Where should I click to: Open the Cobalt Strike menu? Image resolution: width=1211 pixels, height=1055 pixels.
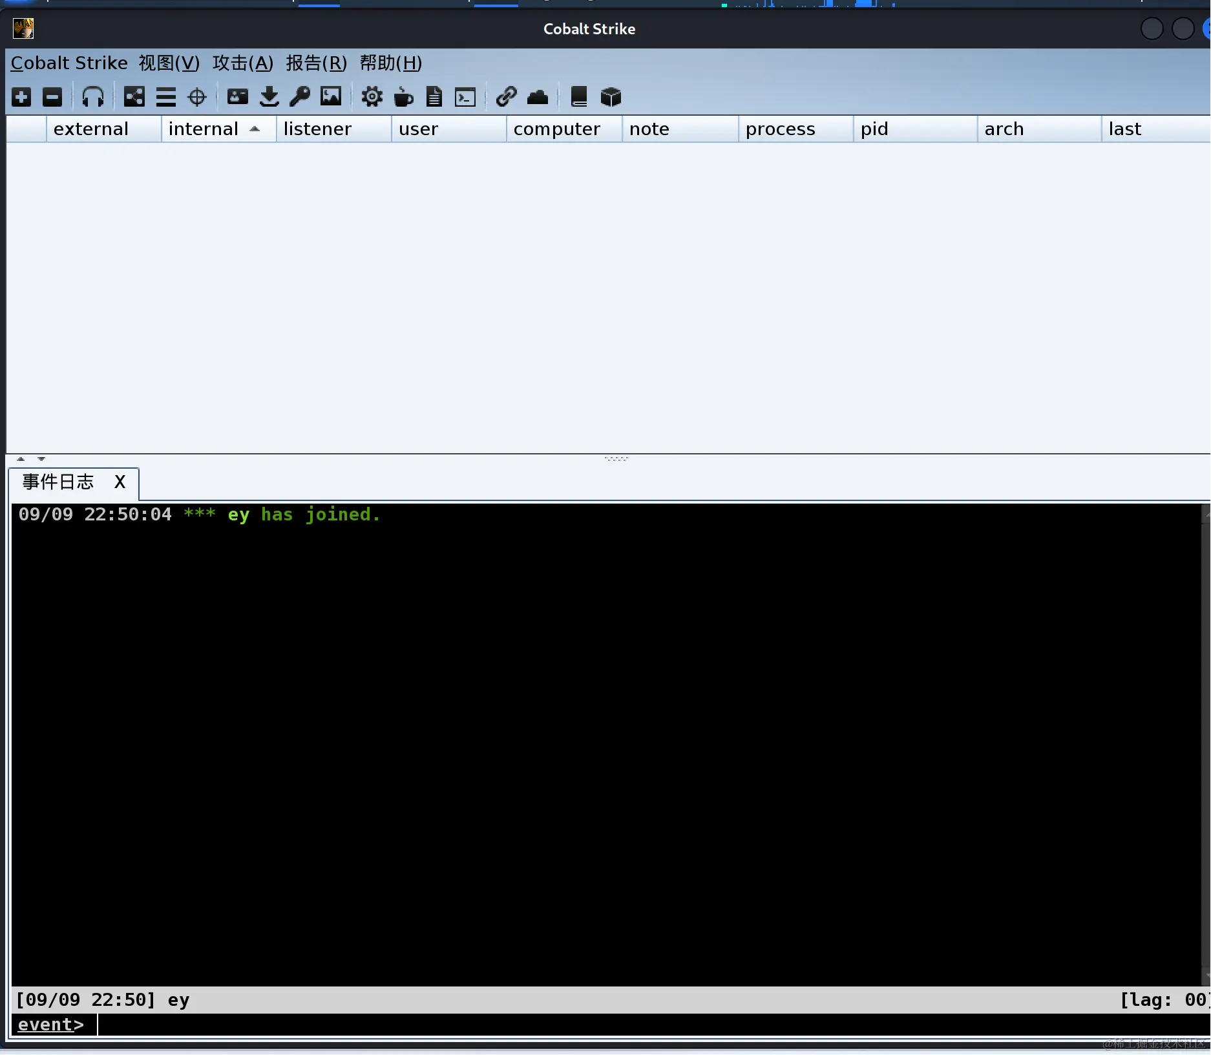point(69,63)
